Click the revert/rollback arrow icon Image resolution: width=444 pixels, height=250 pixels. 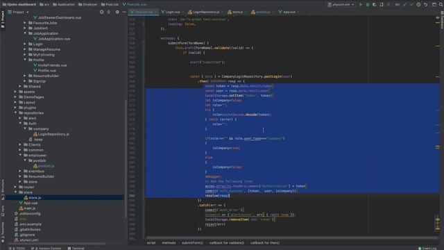pyautogui.click(x=425, y=5)
